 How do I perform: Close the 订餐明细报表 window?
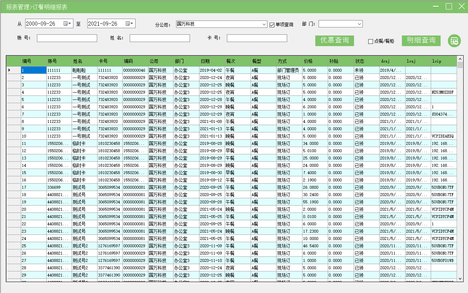(x=461, y=6)
